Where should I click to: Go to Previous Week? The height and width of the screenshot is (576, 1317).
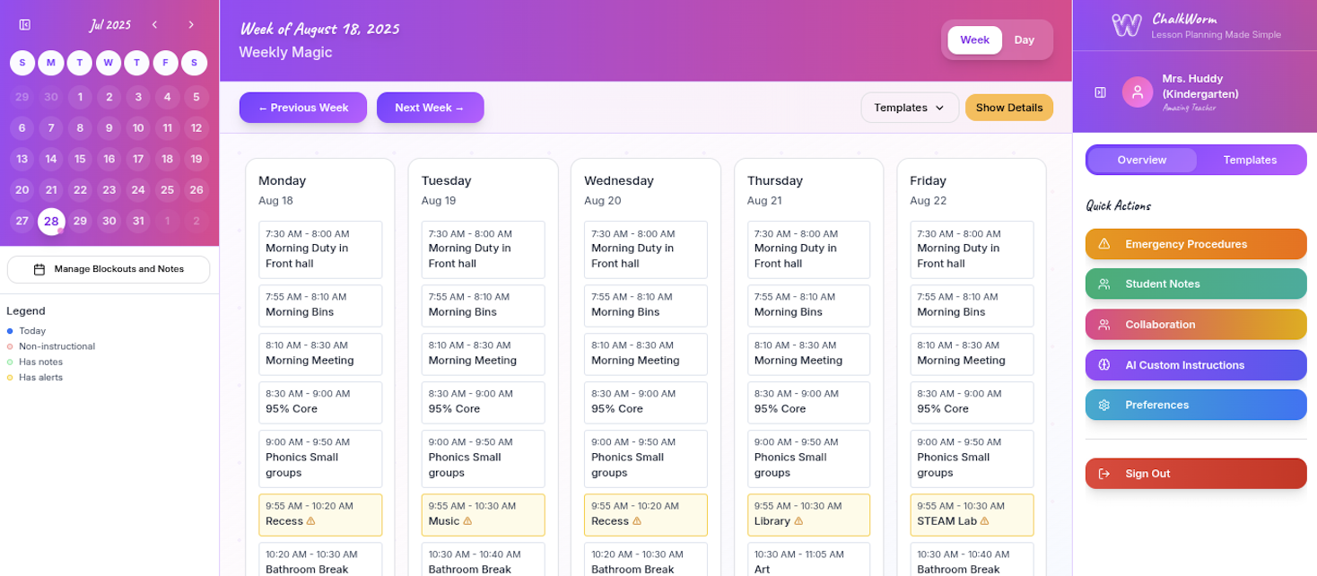[x=303, y=108]
